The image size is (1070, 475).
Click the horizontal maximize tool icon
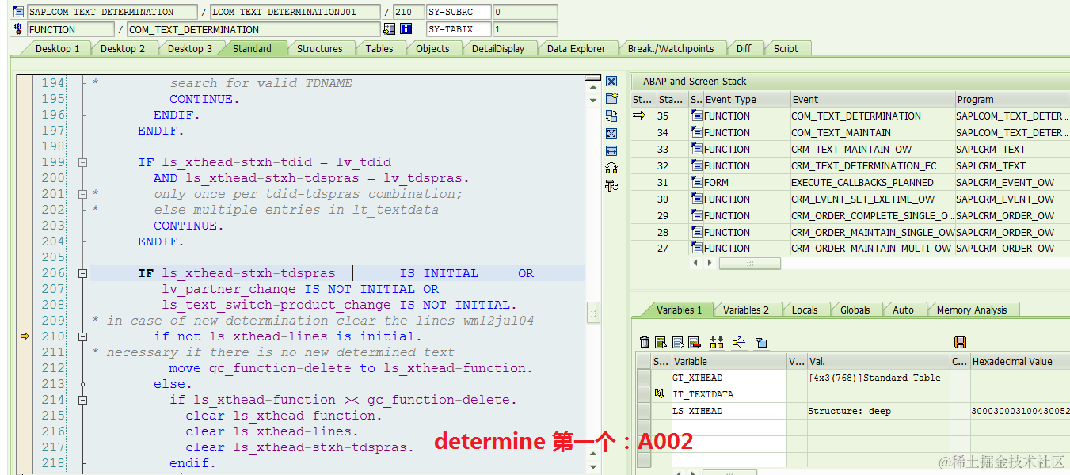[x=611, y=150]
